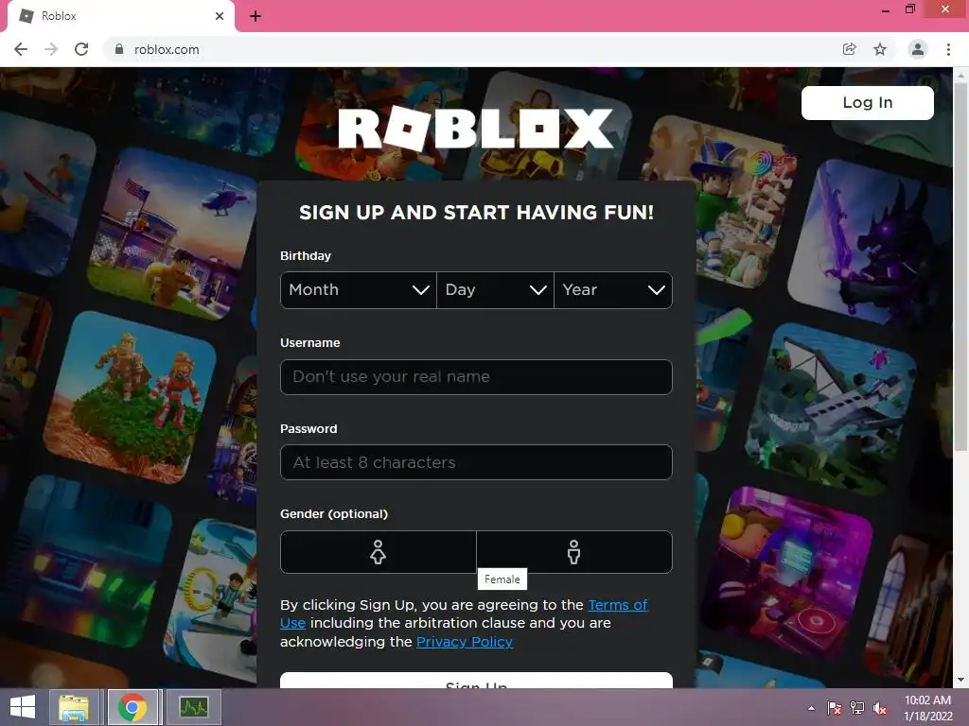Click the Log In button

pos(867,102)
